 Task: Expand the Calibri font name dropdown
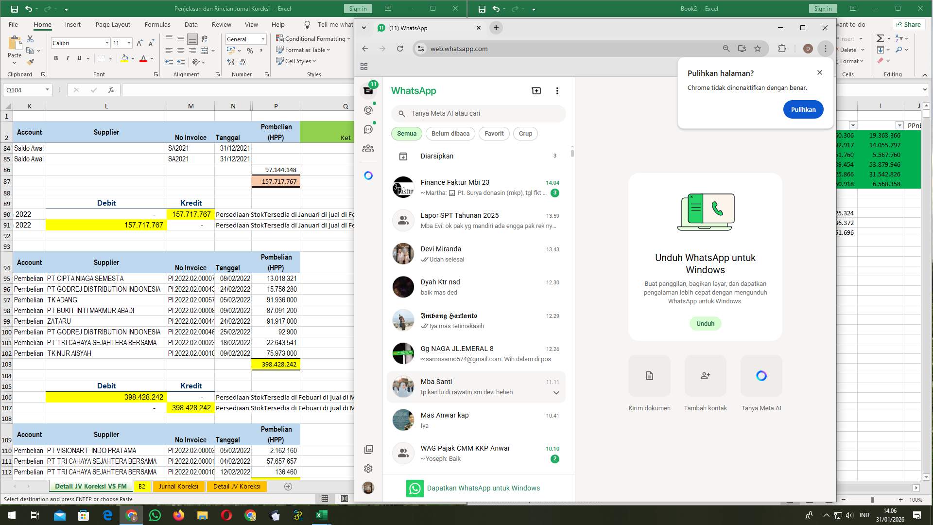(107, 43)
